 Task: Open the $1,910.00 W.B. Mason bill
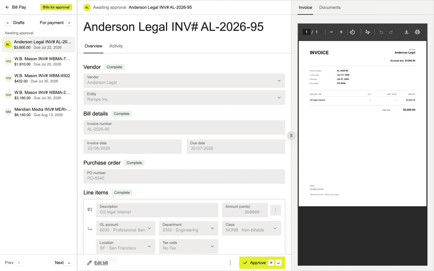(x=39, y=61)
